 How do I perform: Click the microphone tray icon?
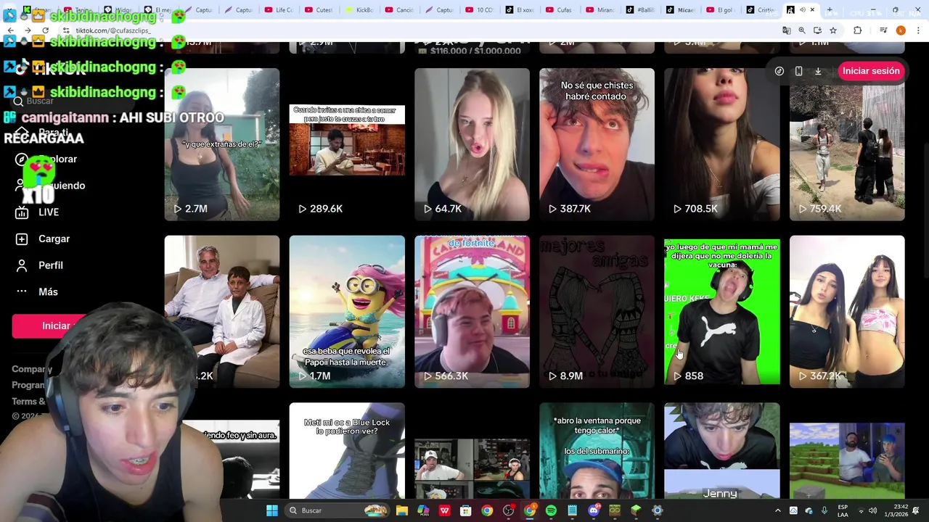(824, 510)
